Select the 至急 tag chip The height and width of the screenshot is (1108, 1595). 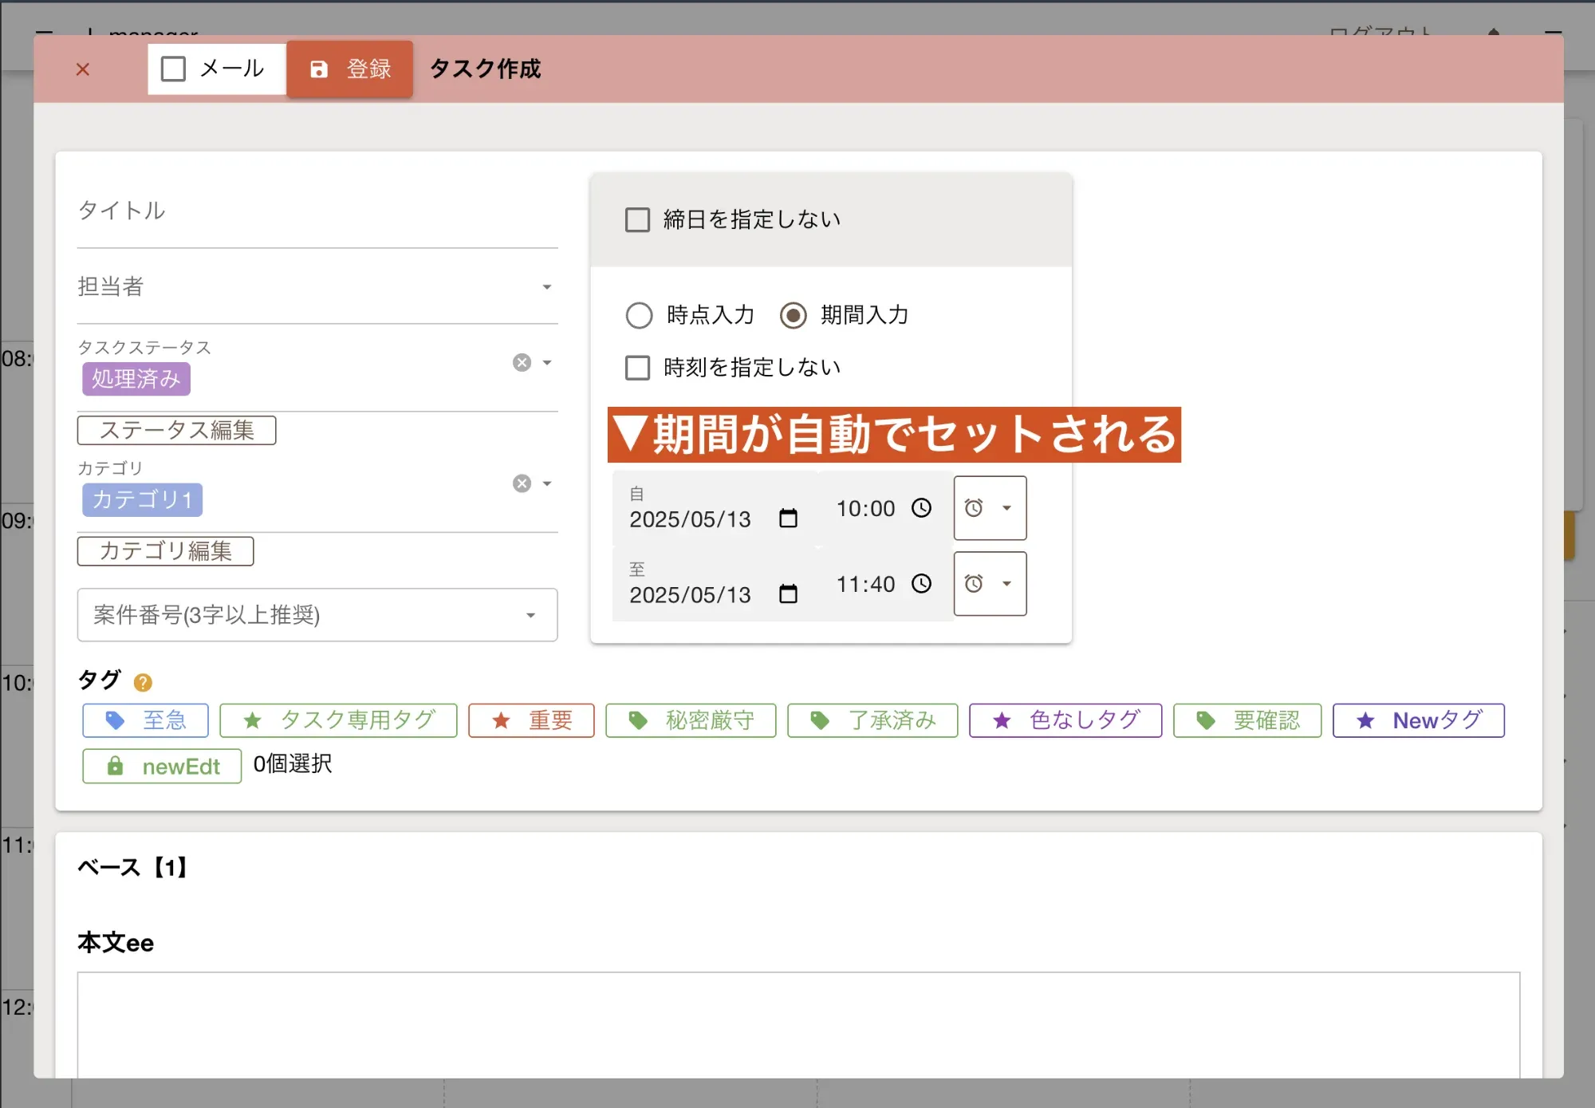[x=145, y=720]
